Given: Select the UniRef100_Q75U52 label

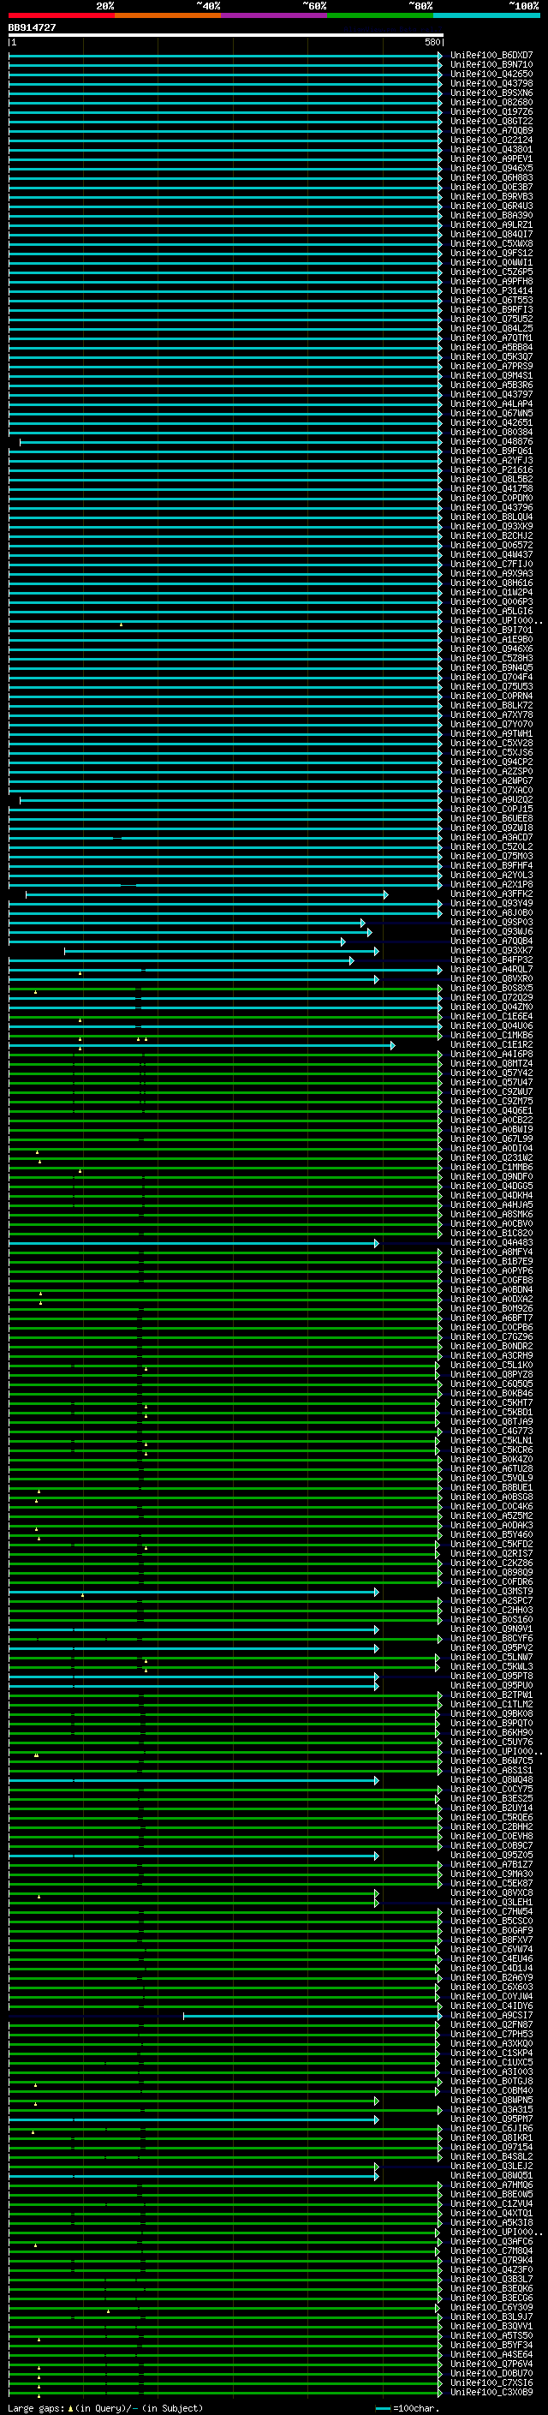Looking at the screenshot, I should (x=491, y=319).
